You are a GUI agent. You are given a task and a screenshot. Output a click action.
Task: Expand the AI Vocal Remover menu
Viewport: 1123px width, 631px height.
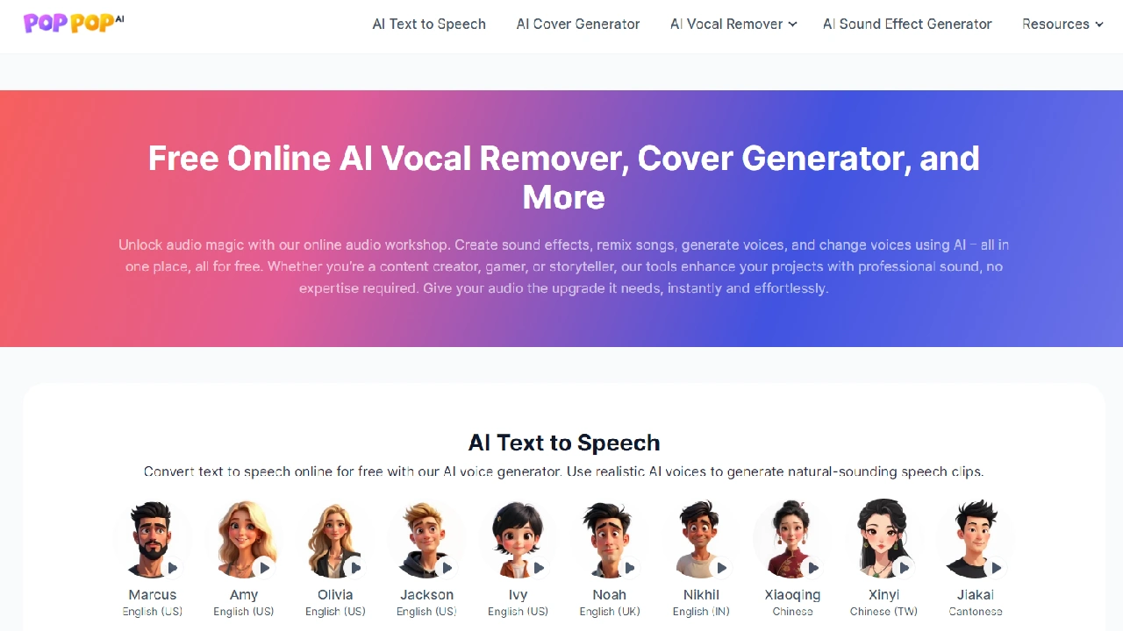pyautogui.click(x=733, y=24)
